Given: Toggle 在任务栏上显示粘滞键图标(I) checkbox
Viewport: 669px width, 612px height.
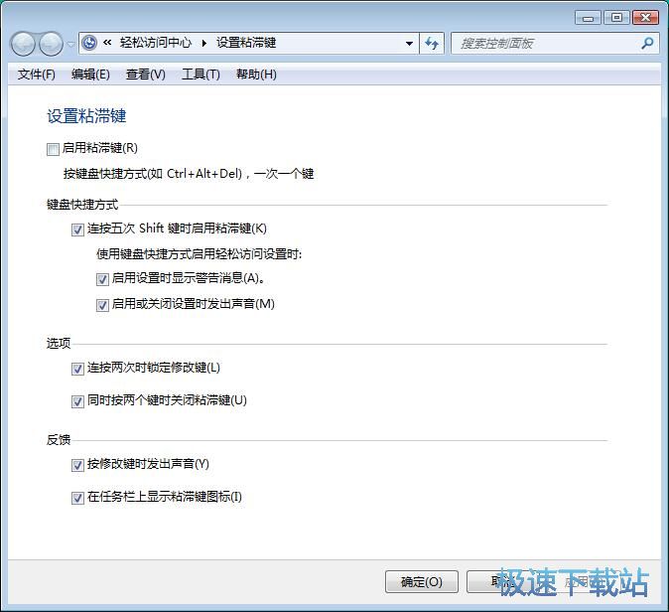Looking at the screenshot, I should 77,498.
